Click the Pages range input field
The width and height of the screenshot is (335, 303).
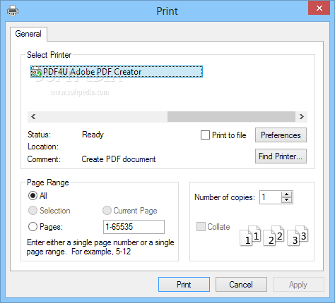pos(134,227)
